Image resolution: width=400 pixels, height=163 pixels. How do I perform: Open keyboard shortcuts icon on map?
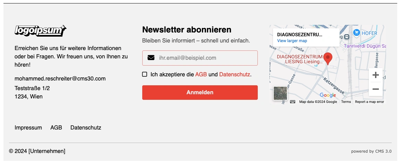(x=292, y=102)
